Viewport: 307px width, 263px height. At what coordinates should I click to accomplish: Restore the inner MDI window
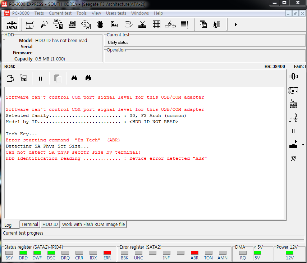coord(295,13)
